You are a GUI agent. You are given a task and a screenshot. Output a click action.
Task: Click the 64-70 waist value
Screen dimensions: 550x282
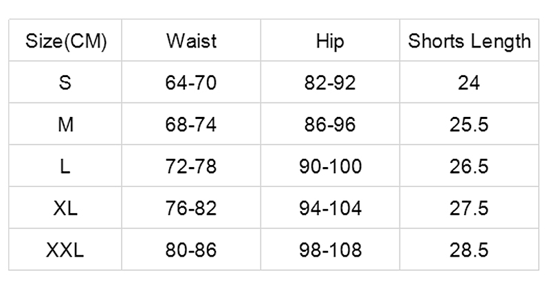[x=191, y=83]
